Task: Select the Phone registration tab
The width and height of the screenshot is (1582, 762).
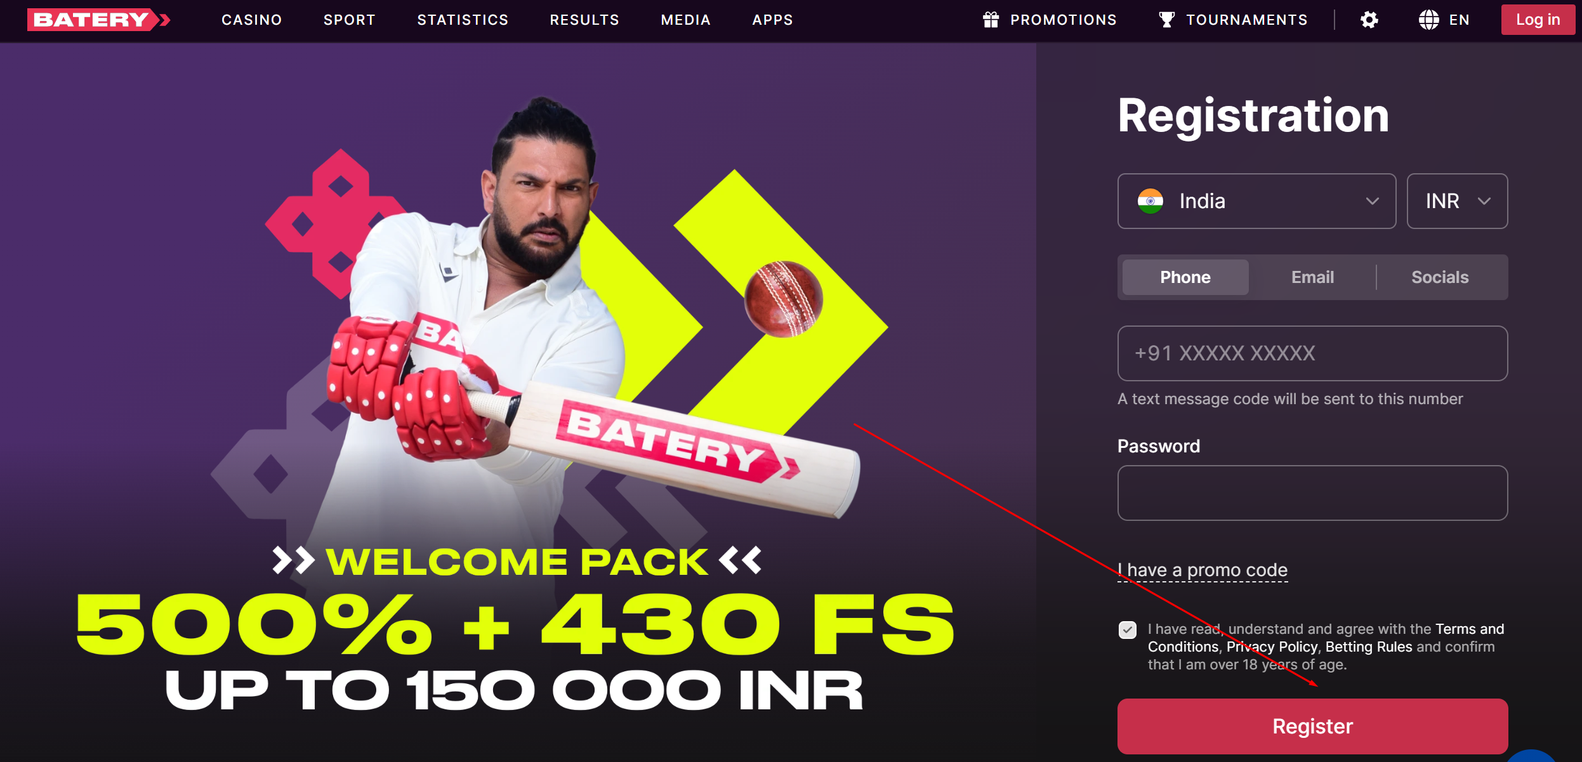Action: point(1185,277)
